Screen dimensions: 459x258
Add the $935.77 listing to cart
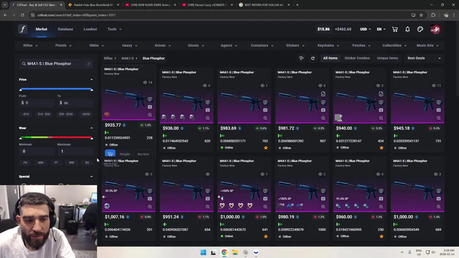pyautogui.click(x=110, y=154)
